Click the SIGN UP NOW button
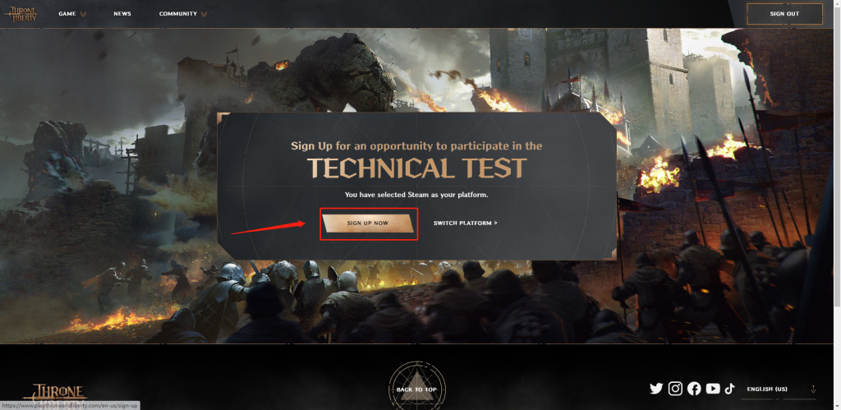Viewport: 841px width, 410px height. tap(369, 223)
